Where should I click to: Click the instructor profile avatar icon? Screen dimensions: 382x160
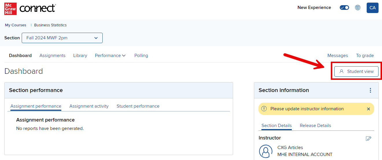pos(266,151)
